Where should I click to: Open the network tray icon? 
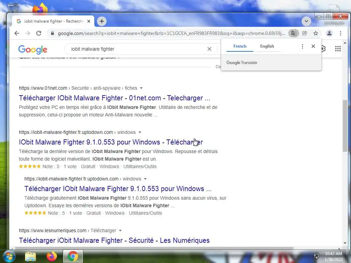tap(316, 256)
